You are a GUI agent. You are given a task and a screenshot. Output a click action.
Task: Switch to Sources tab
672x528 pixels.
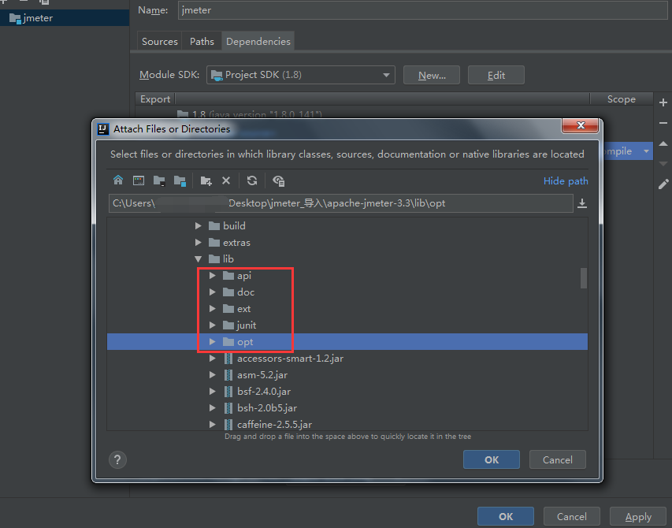click(x=159, y=42)
